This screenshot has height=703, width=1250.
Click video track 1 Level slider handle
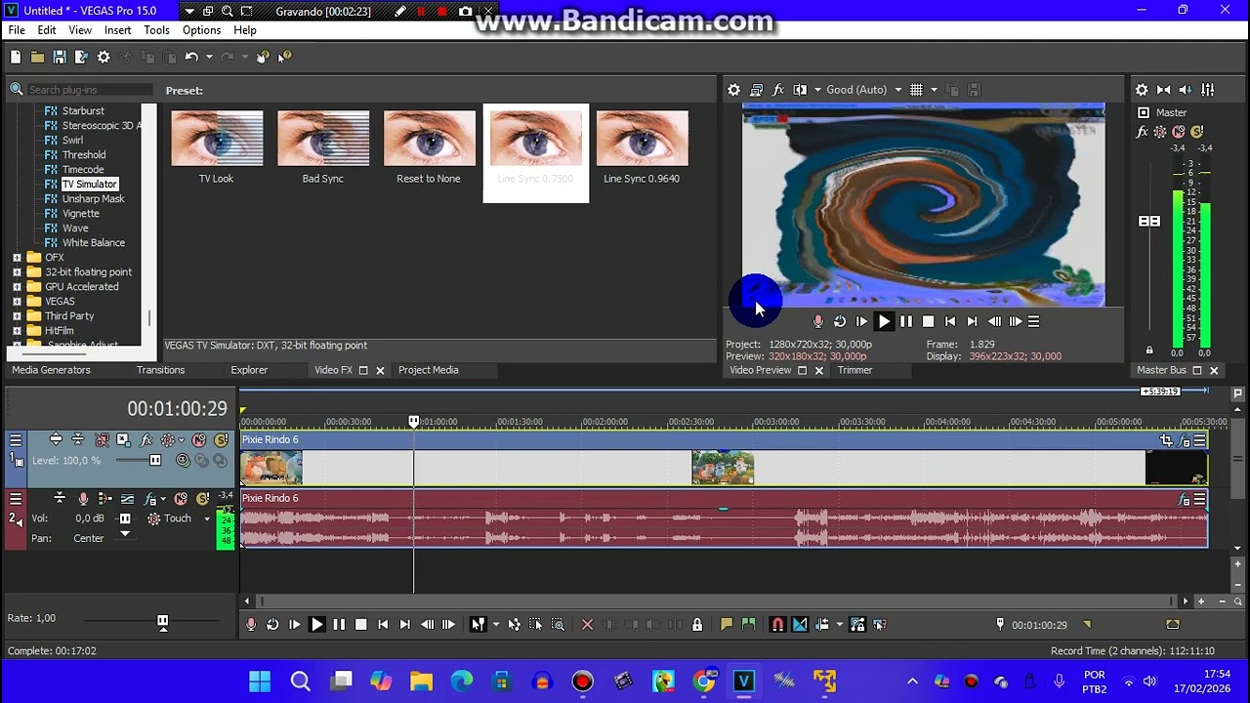coord(154,461)
